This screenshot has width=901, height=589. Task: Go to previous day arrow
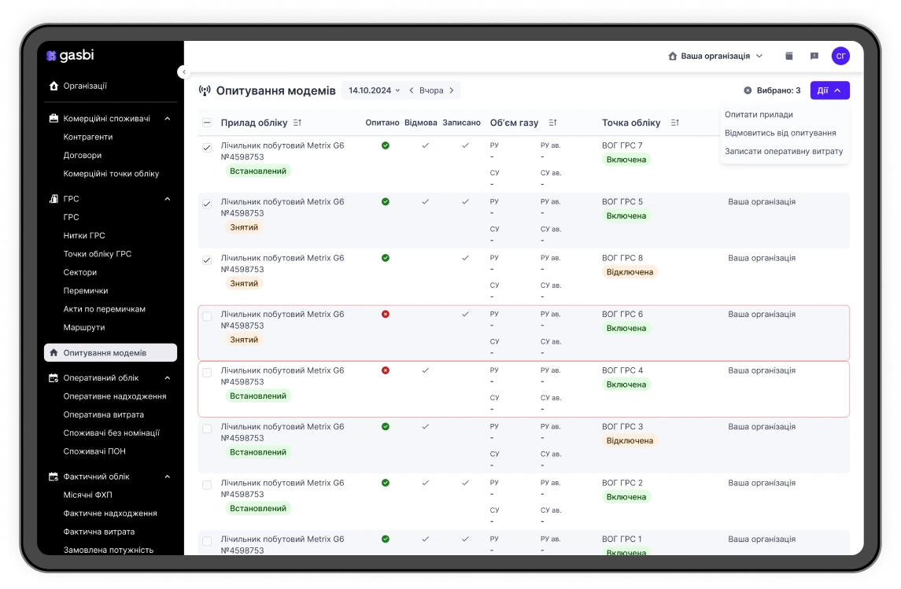pyautogui.click(x=412, y=90)
